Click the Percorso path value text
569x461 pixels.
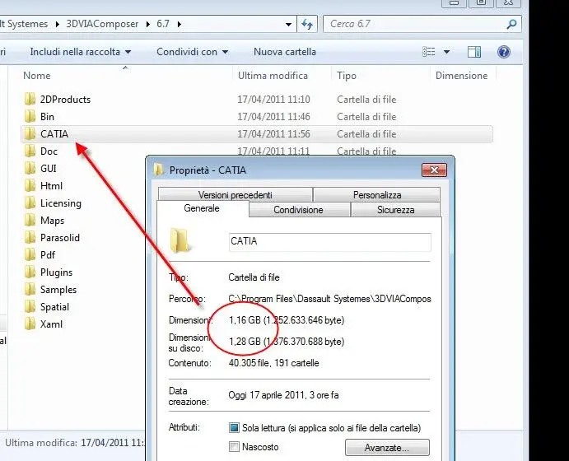pyautogui.click(x=329, y=299)
